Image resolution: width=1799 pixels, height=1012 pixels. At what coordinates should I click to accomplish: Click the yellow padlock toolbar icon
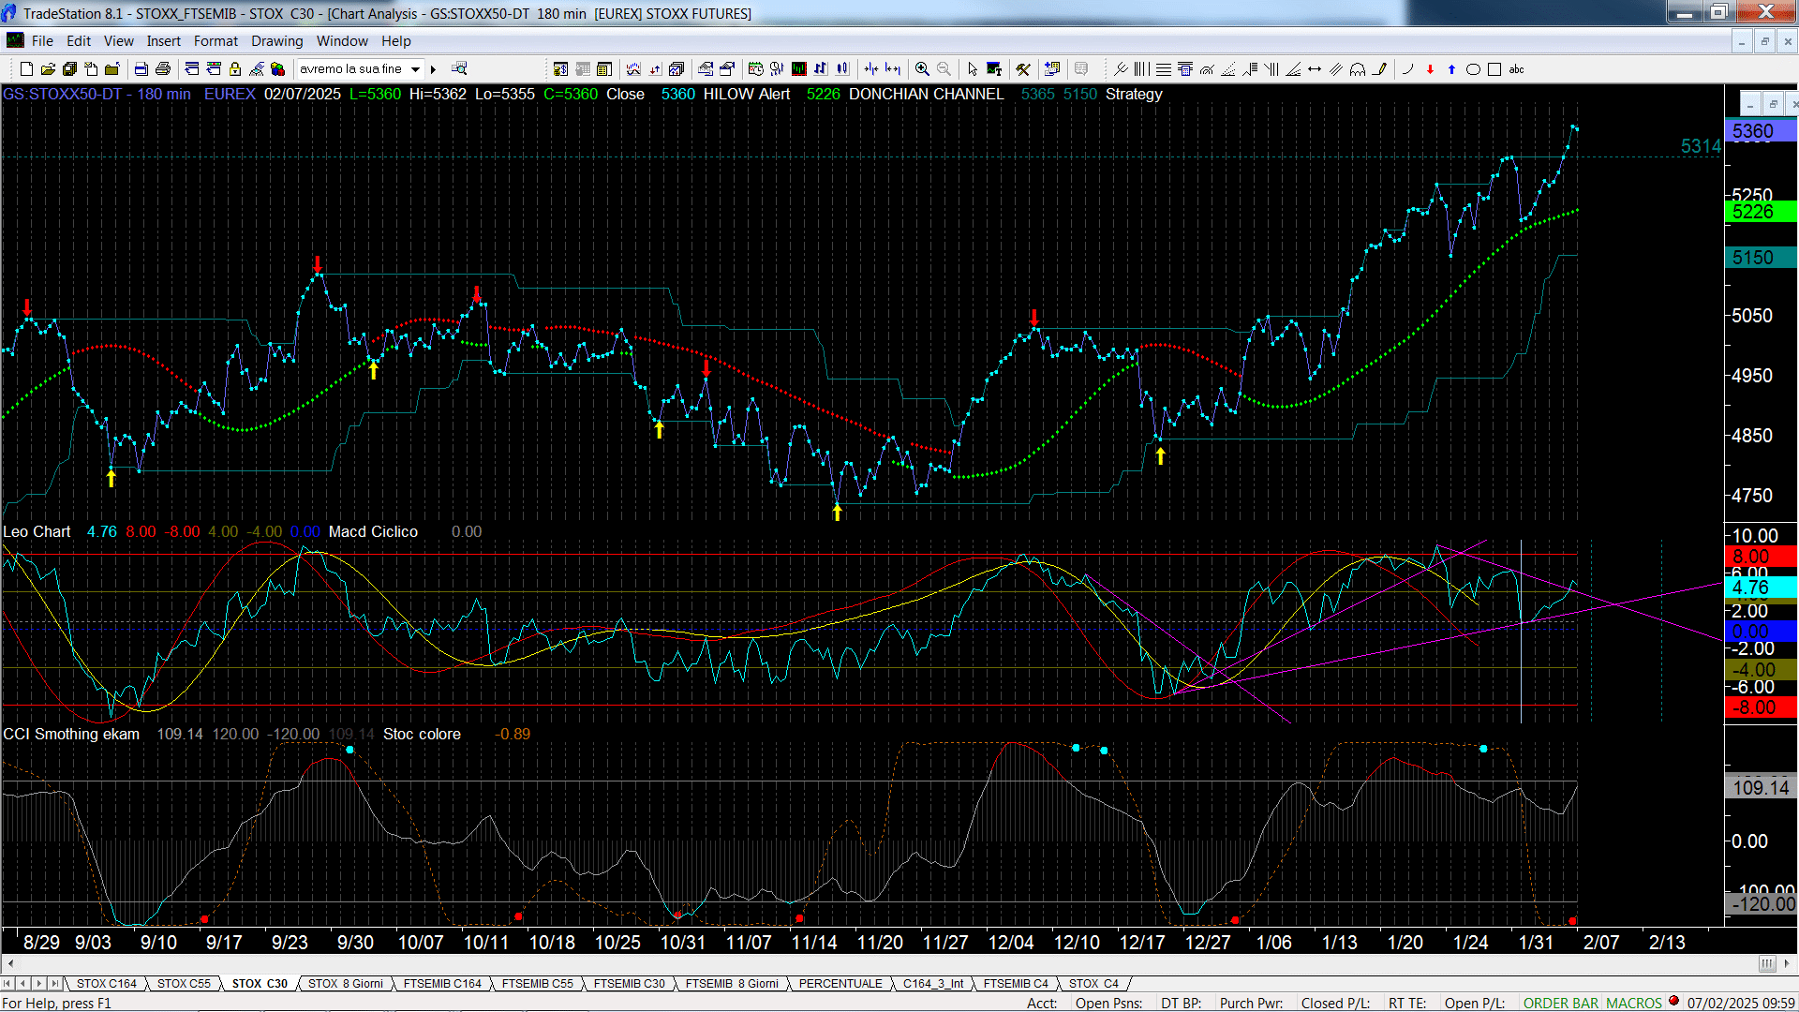(235, 69)
